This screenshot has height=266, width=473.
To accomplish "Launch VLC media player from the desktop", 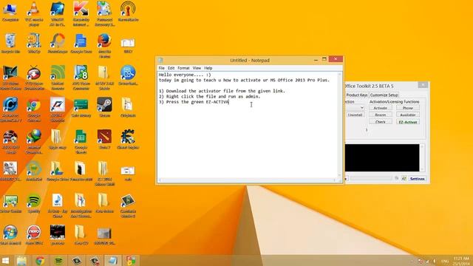I will pos(34,13).
